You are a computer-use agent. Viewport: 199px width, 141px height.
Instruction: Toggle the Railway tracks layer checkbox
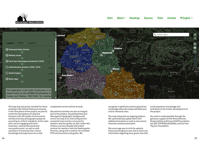[x=7, y=55]
